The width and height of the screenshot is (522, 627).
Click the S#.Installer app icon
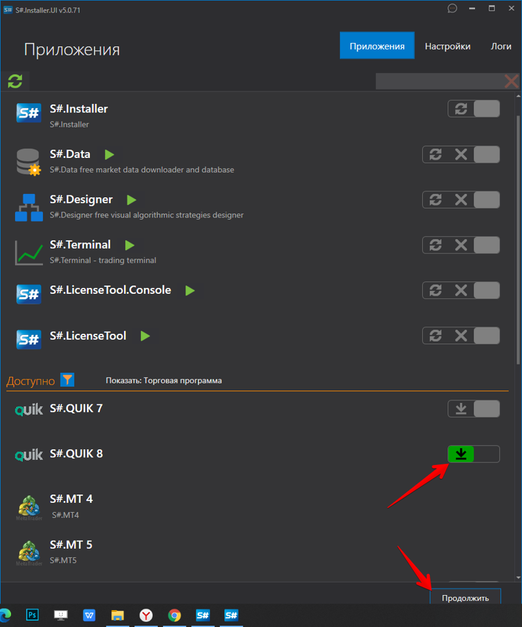[x=29, y=113]
